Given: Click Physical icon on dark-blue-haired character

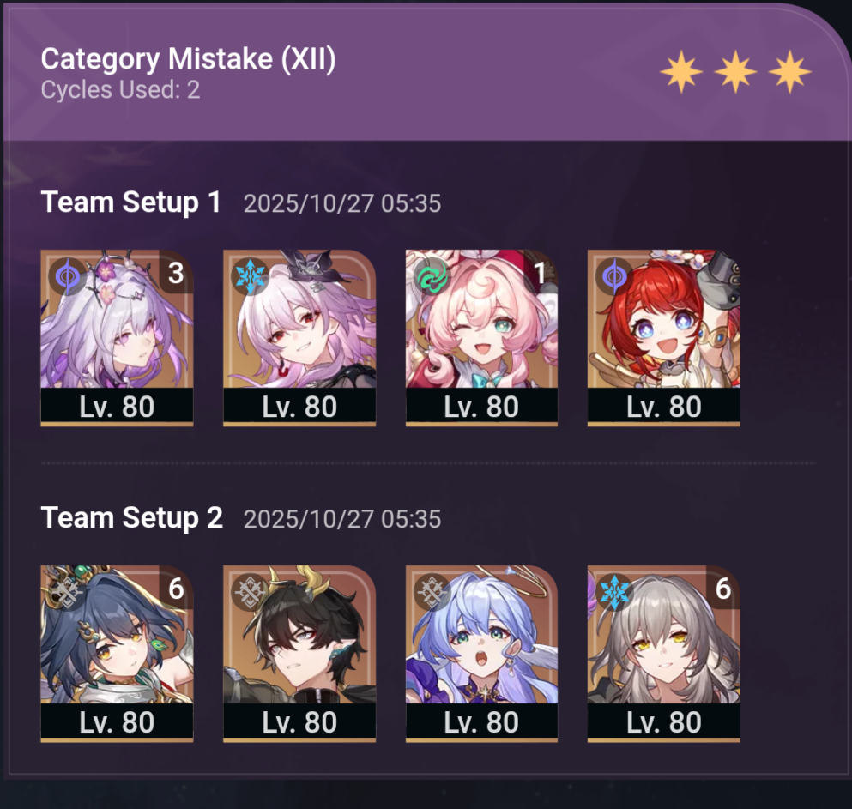Looking at the screenshot, I should 68,592.
